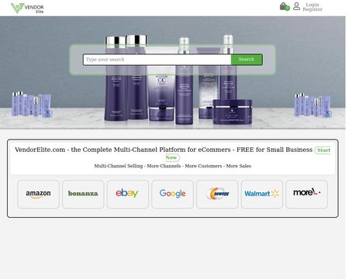
Task: Click the VendorElite logo
Action: 27,8
